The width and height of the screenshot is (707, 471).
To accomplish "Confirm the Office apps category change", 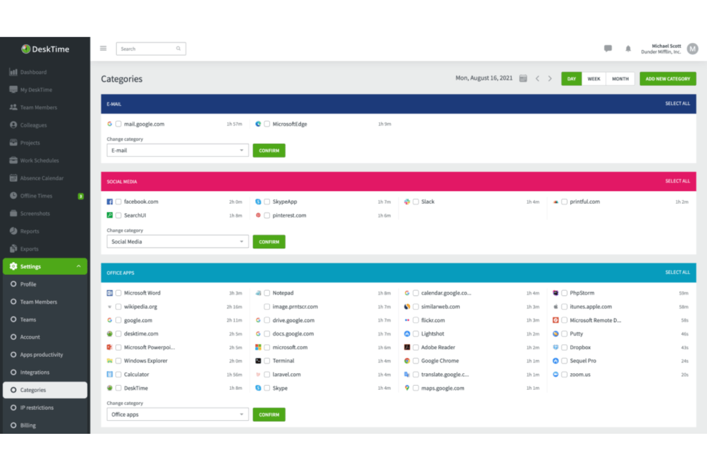I will (269, 414).
